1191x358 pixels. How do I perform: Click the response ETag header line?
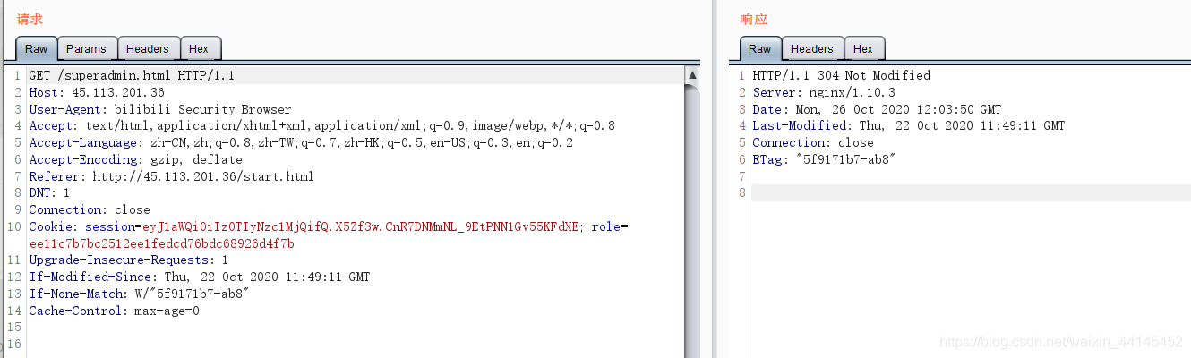pos(824,160)
